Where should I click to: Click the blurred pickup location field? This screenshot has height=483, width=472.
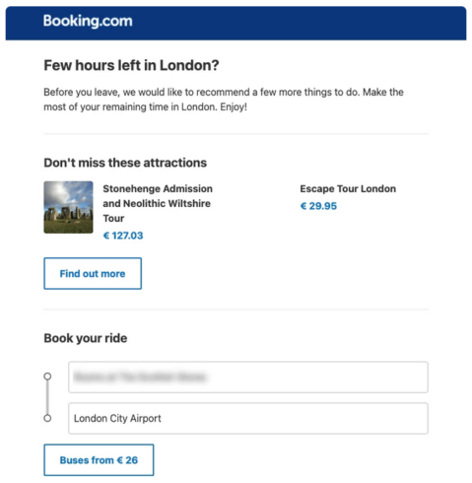[248, 377]
